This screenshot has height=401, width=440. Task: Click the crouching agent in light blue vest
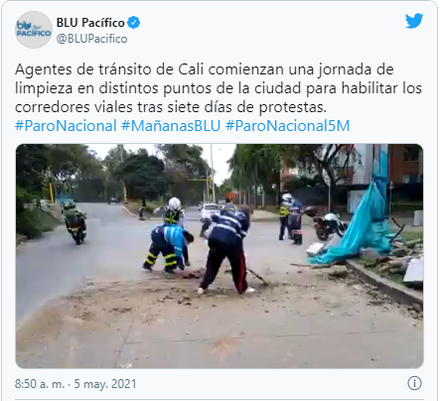(168, 248)
